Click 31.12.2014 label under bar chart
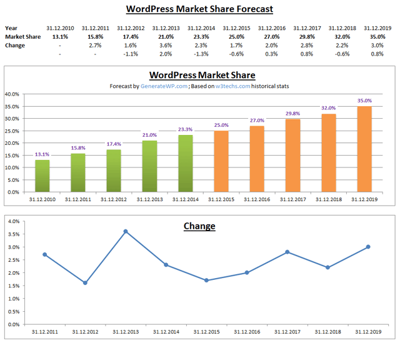The image size is (400, 343). [186, 199]
